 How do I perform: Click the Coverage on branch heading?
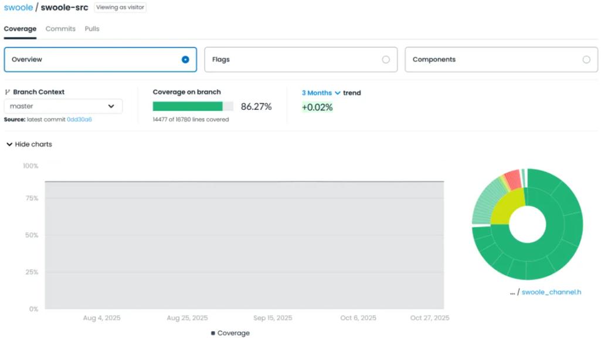point(186,92)
